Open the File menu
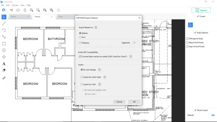217x122 pixels. (x=2, y=5)
